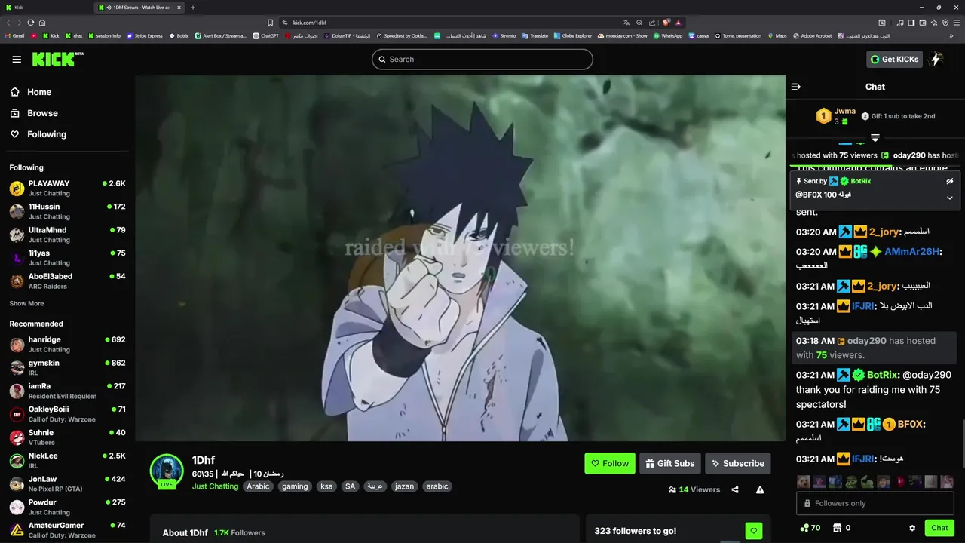Image resolution: width=965 pixels, height=543 pixels.
Task: Click Jwma top gifter entry
Action: click(838, 116)
